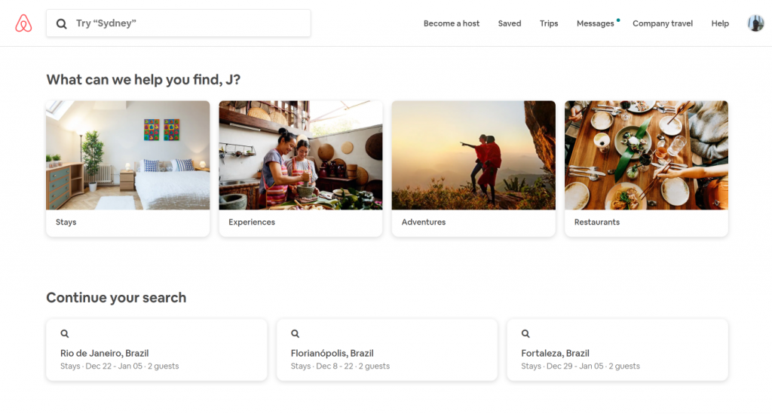Choose the Experiences cooking image card
The width and height of the screenshot is (772, 414).
(x=300, y=155)
